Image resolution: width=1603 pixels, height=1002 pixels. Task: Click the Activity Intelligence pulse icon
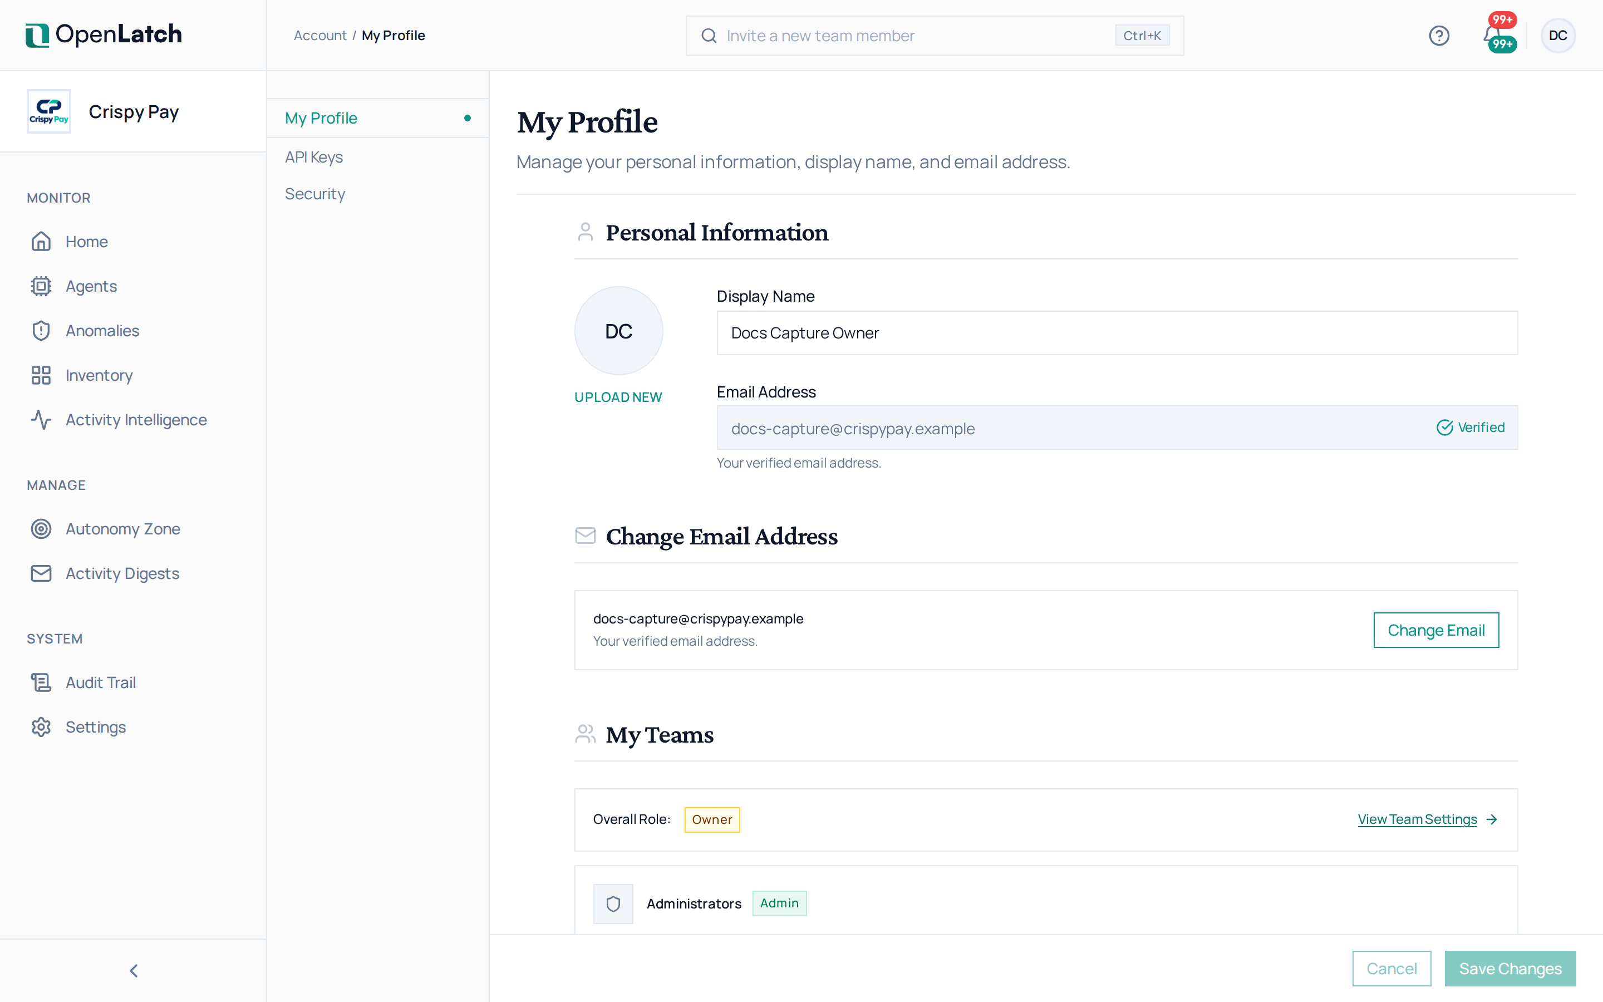[x=41, y=420]
